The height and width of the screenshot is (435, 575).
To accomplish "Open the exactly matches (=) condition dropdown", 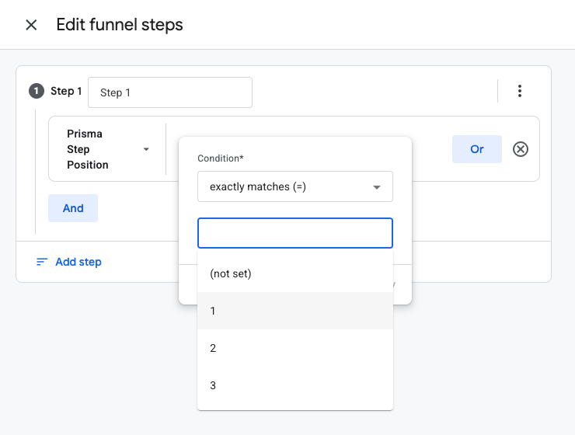I will point(295,186).
